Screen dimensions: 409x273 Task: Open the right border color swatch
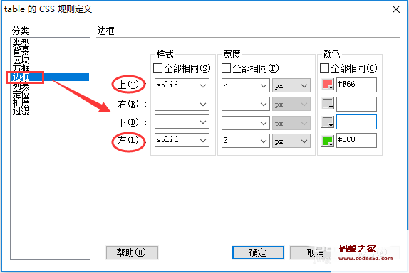click(x=328, y=103)
